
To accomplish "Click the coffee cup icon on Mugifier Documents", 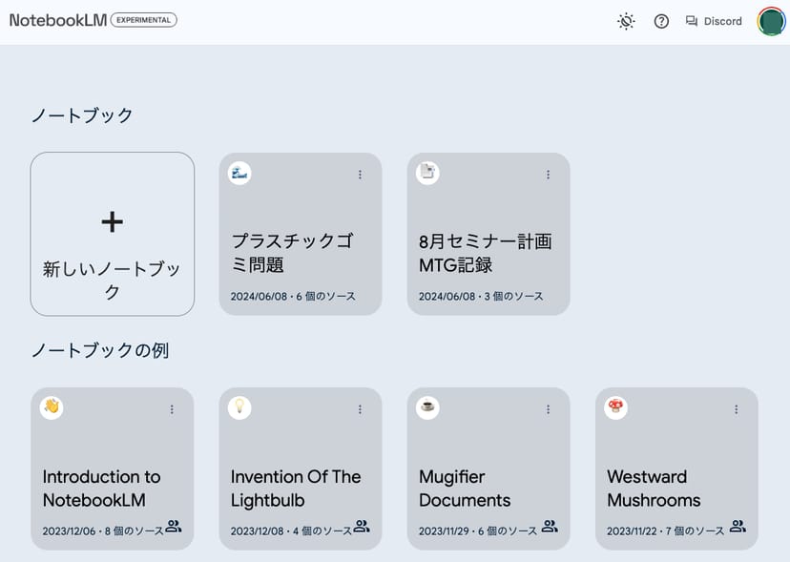I will [427, 407].
